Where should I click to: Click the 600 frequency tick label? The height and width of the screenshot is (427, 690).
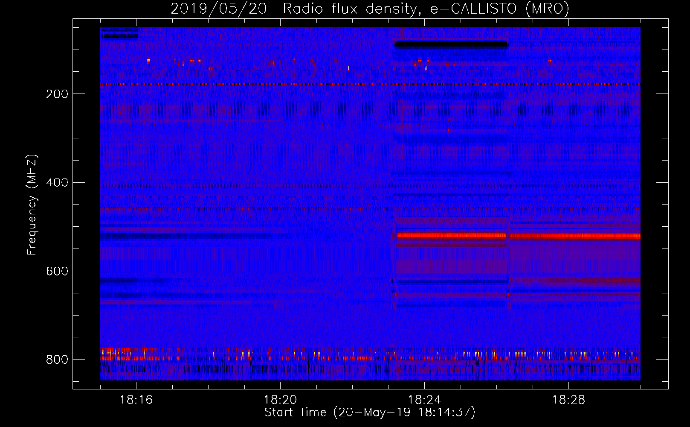[57, 272]
